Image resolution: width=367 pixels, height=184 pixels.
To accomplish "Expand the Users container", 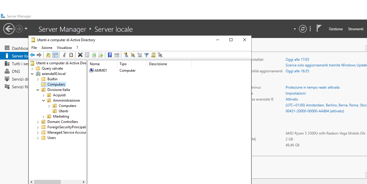I will (38, 138).
